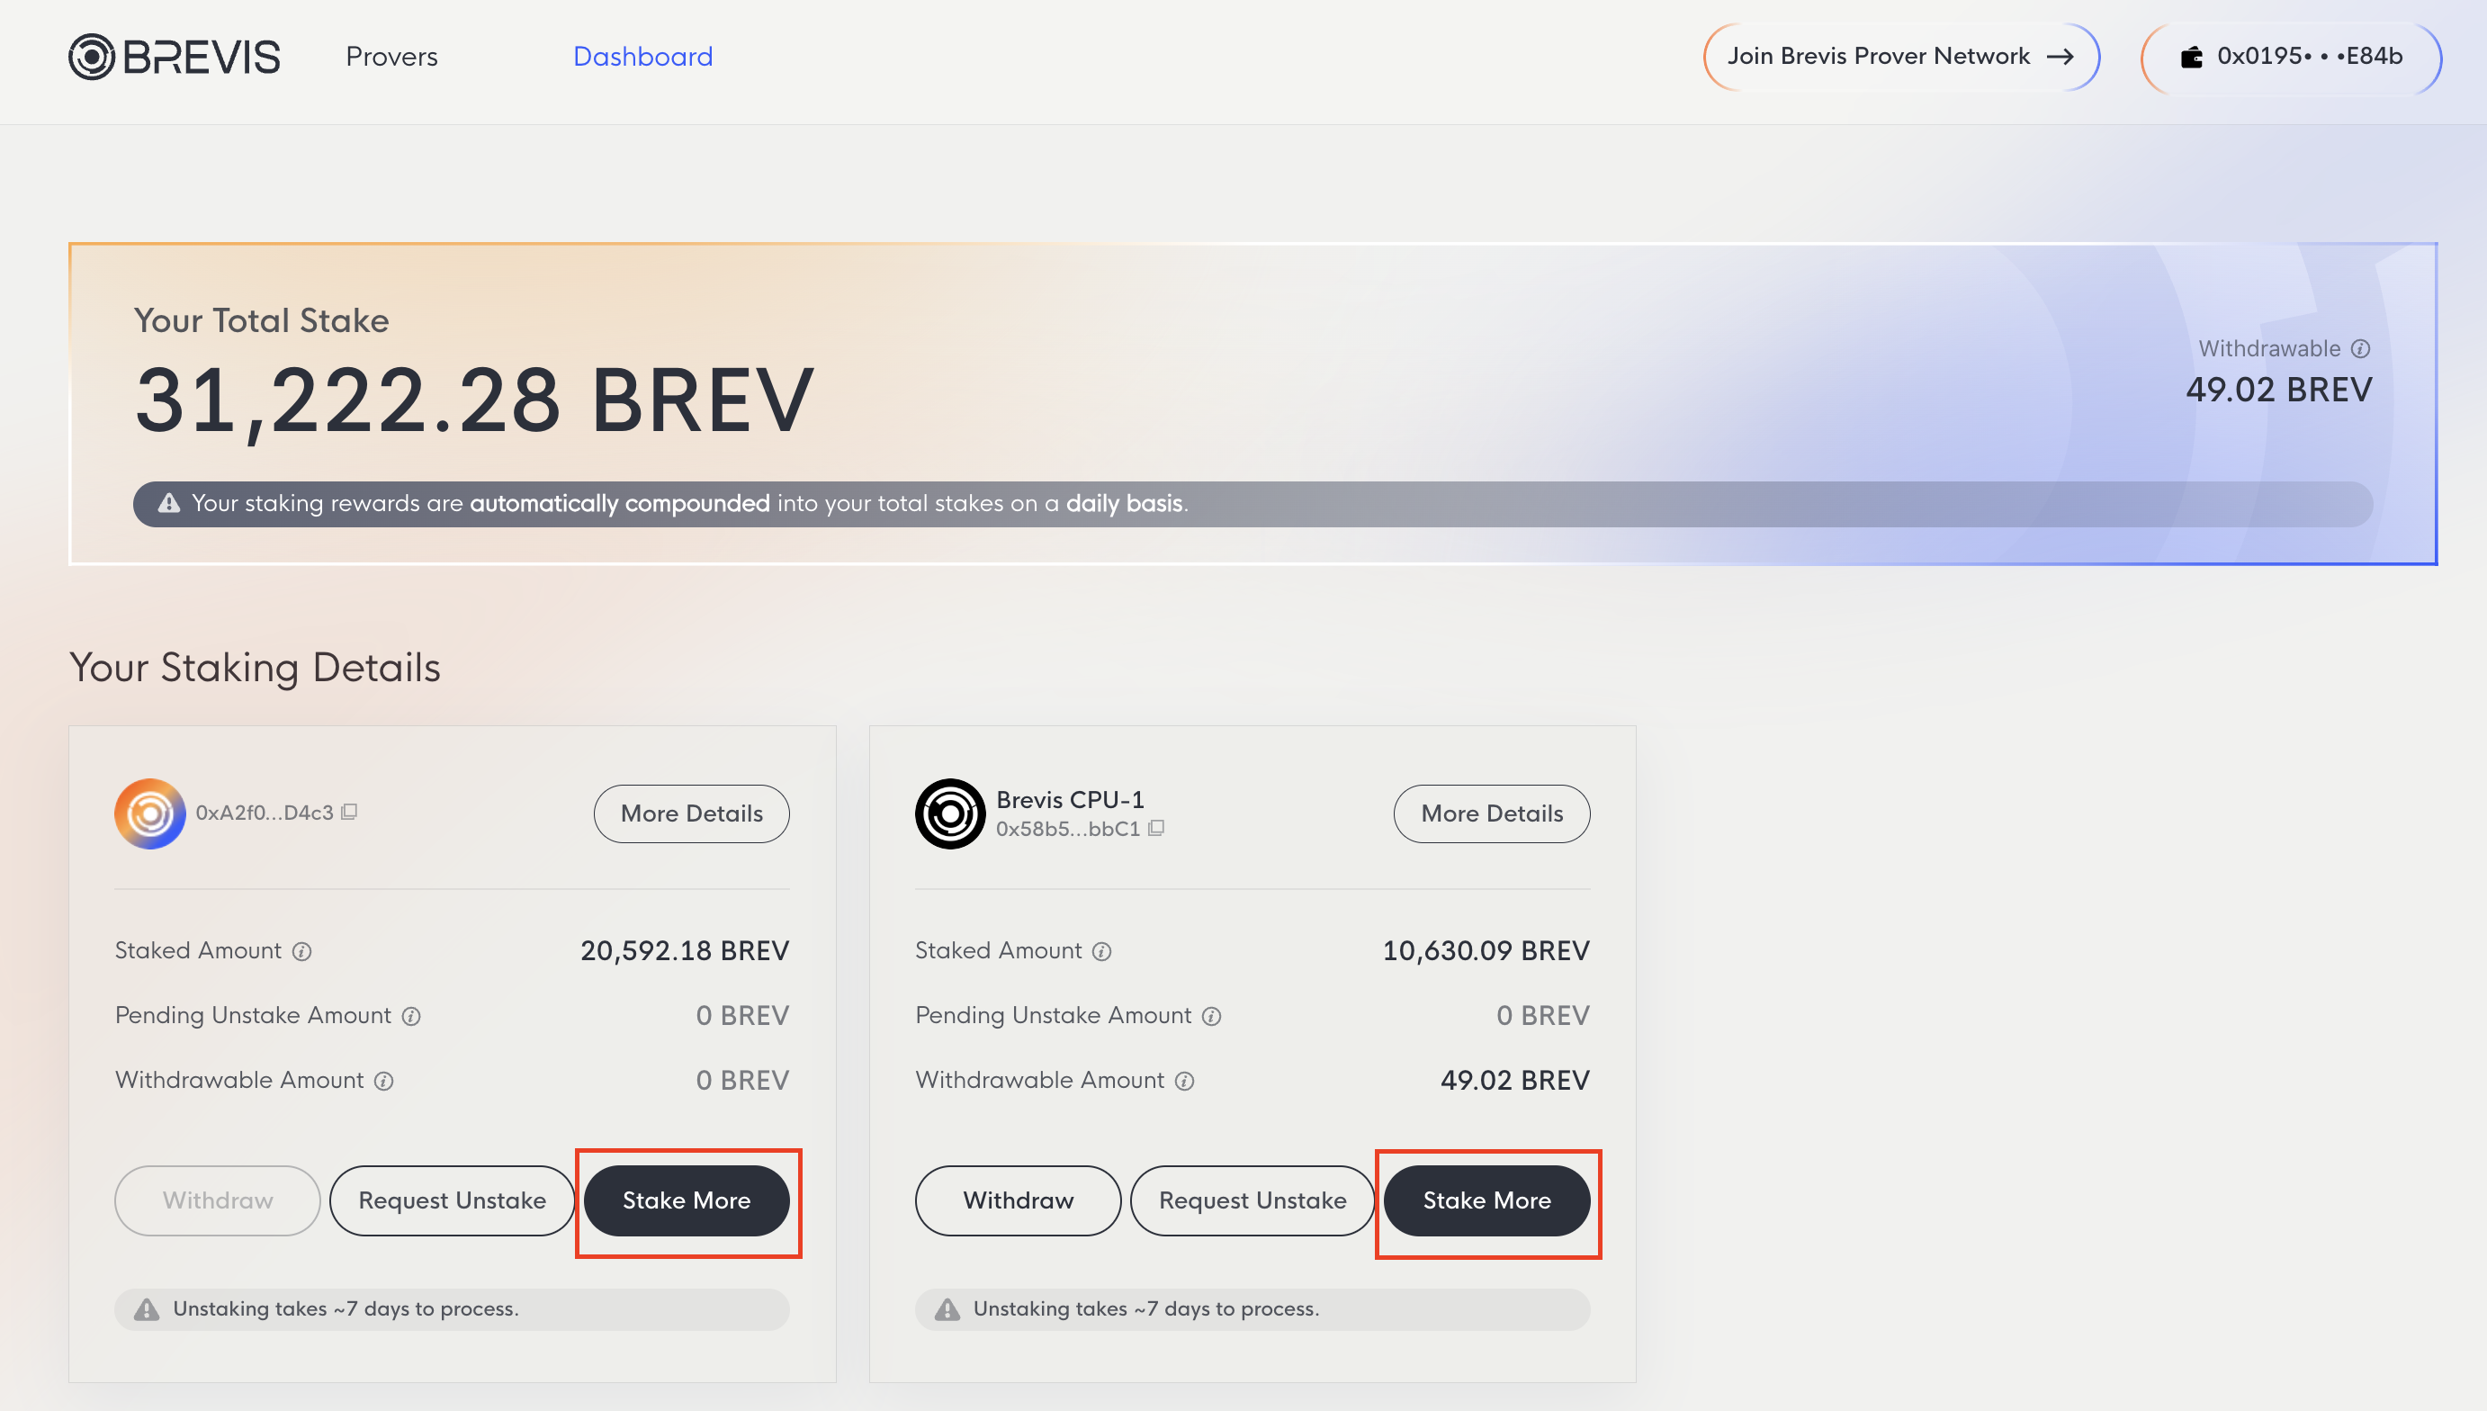Copy the Brevis CPU-1 0x58b5...bbC1 address
This screenshot has height=1411, width=2487.
click(x=1156, y=828)
